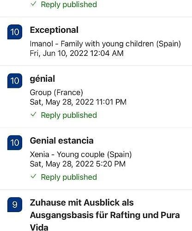The width and height of the screenshot is (192, 231).
Task: Tap date Fri, Jun 10, 2022 12:04 AM
Action: [x=77, y=53]
